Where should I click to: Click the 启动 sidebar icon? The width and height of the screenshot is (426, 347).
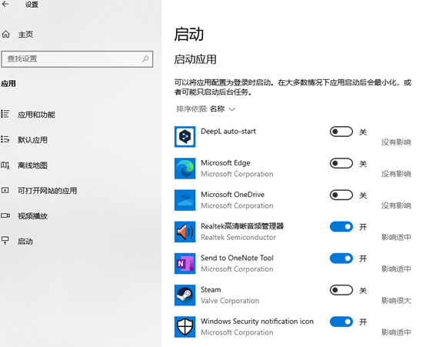[5, 241]
